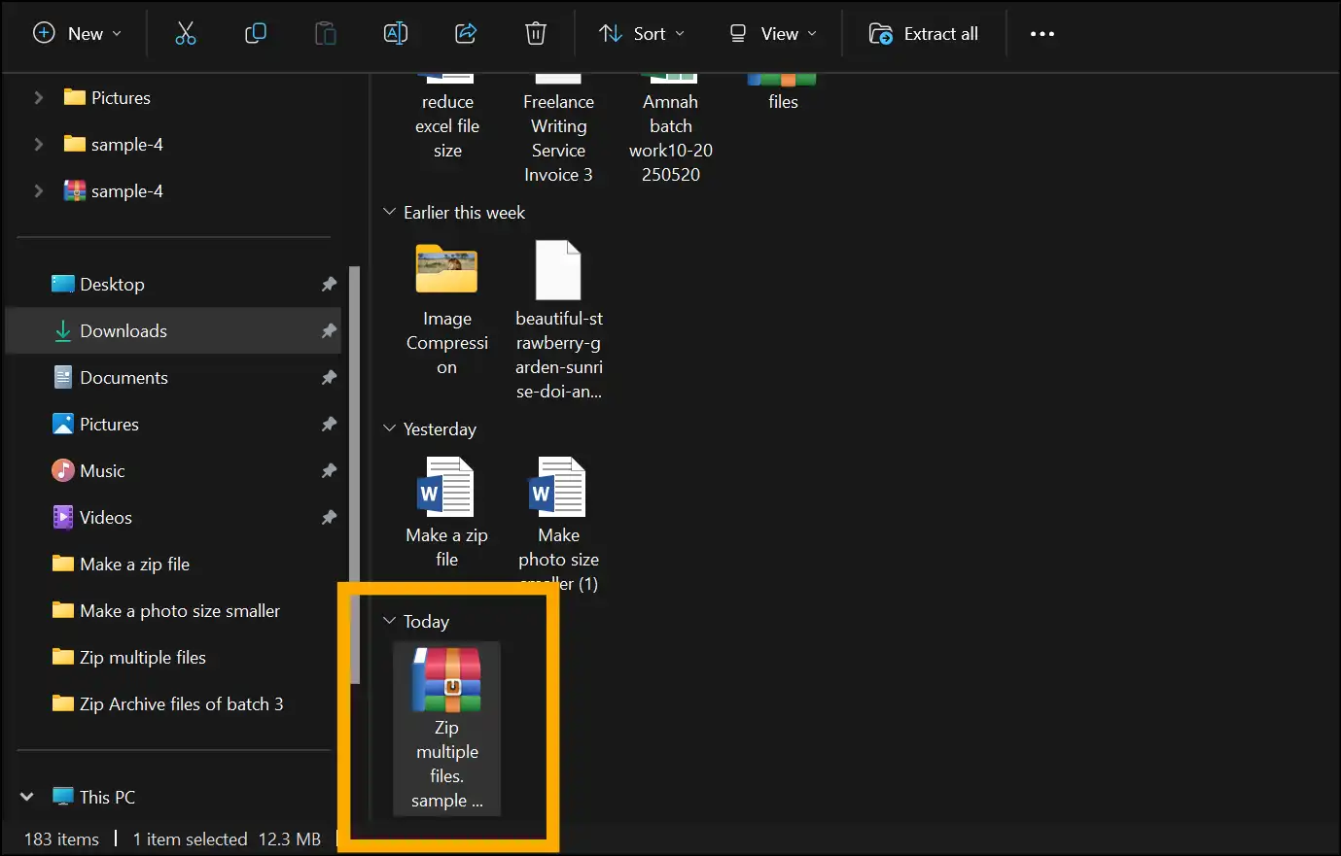The width and height of the screenshot is (1341, 856).
Task: Select This PC in navigation pane
Action: pos(93,797)
